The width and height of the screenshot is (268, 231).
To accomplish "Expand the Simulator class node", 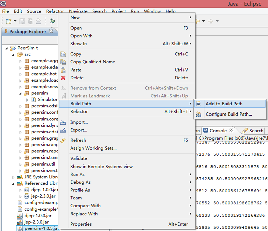I will click(27, 100).
